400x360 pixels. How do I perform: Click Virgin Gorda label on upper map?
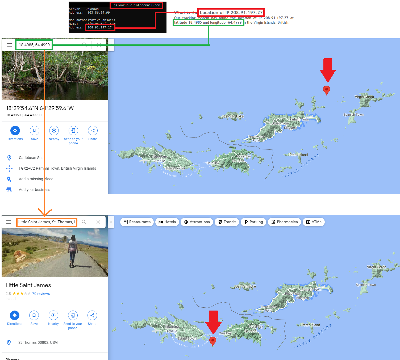[364, 97]
